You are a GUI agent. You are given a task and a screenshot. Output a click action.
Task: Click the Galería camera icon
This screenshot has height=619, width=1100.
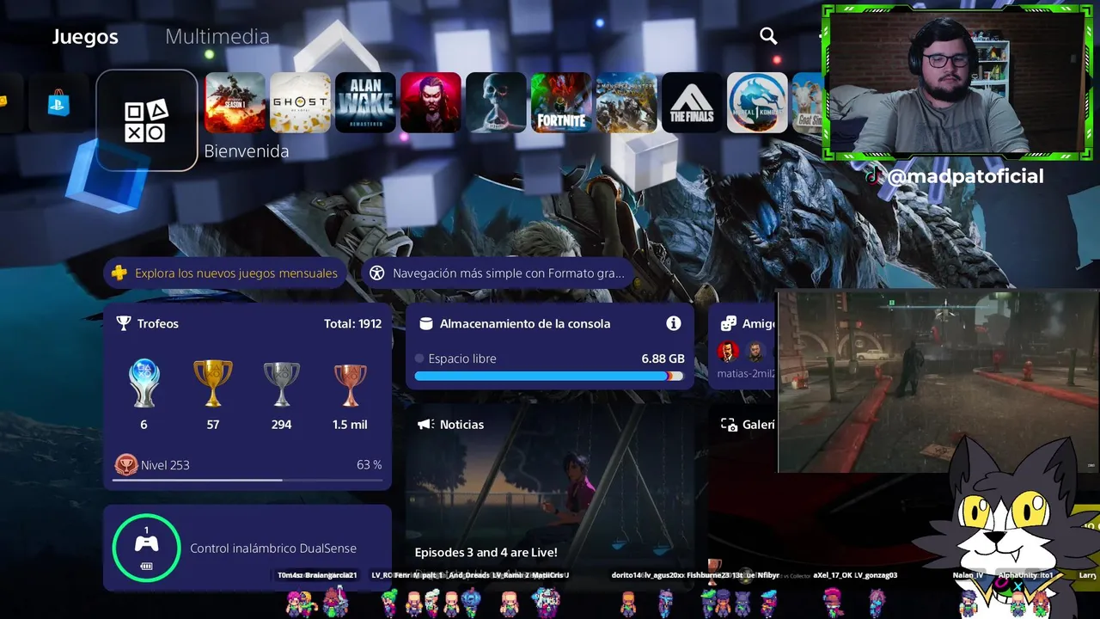tap(729, 425)
